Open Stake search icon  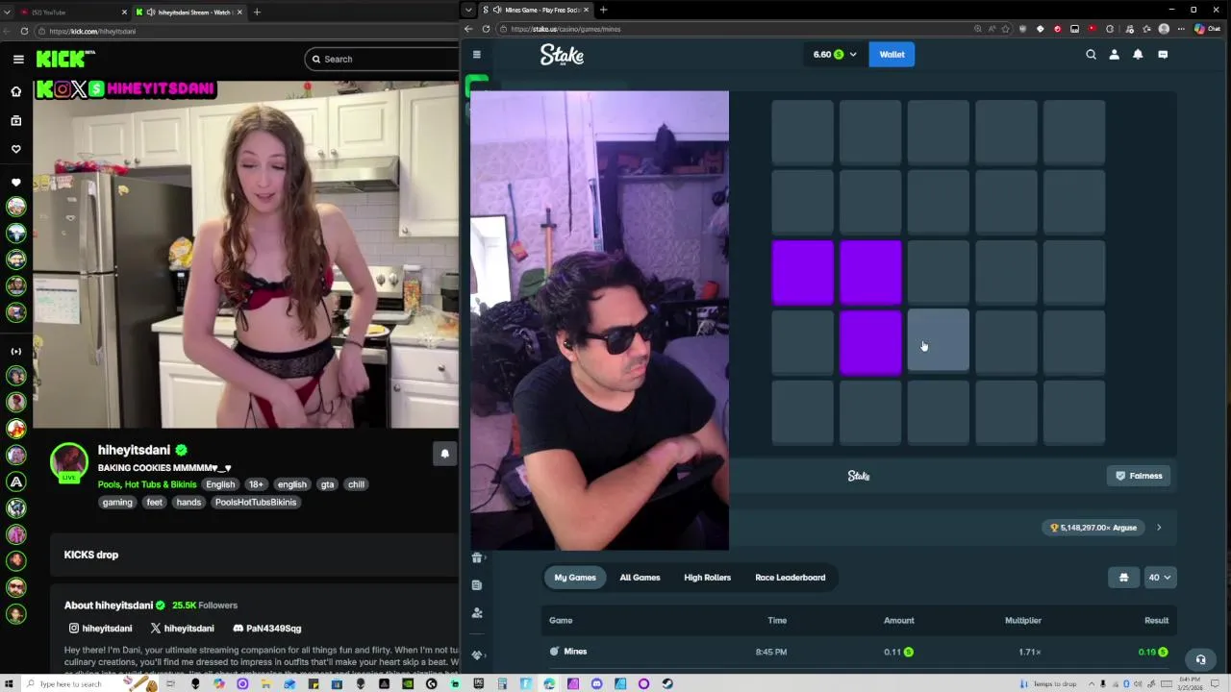[1091, 55]
